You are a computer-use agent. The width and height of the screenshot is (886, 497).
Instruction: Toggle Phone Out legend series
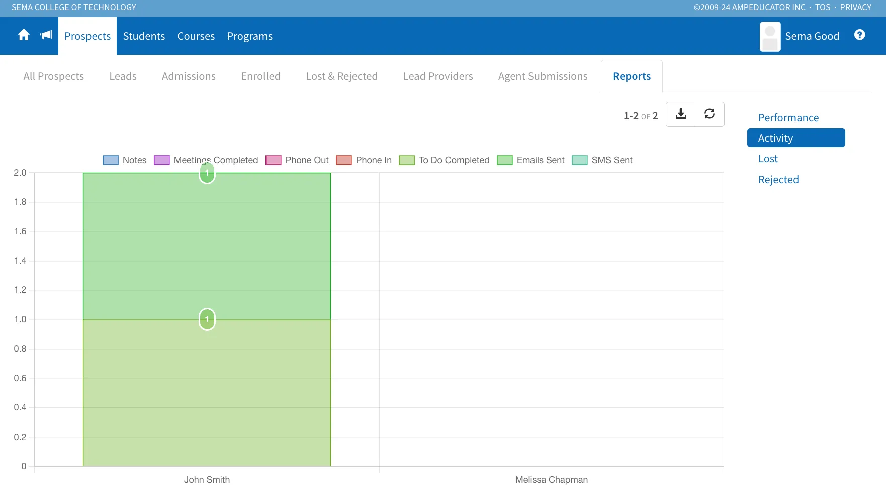tap(297, 160)
